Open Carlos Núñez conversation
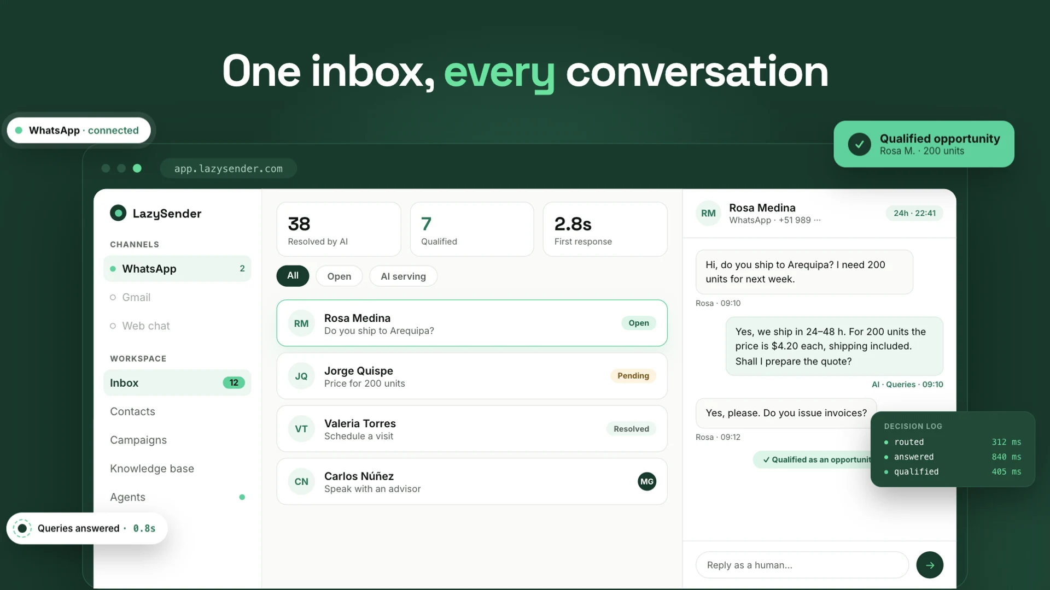 tap(472, 481)
